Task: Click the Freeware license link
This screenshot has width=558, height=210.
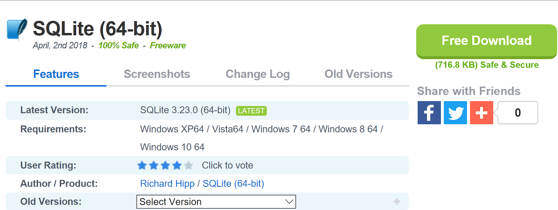Action: coord(168,46)
